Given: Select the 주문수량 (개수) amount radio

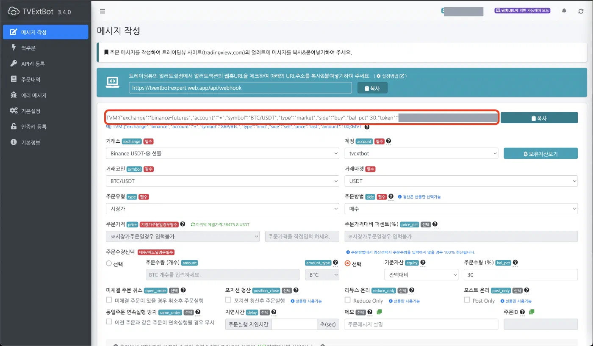Looking at the screenshot, I should [109, 263].
